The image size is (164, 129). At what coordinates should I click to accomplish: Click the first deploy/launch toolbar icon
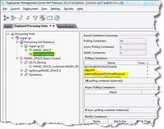[6, 18]
